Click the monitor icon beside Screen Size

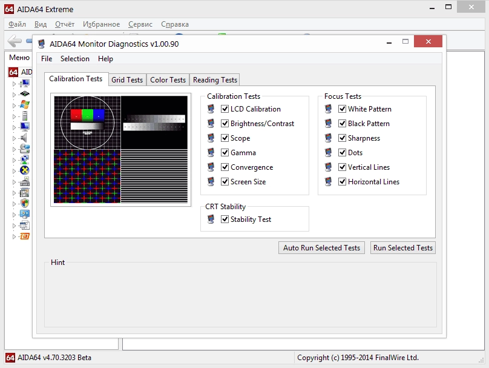pyautogui.click(x=211, y=181)
